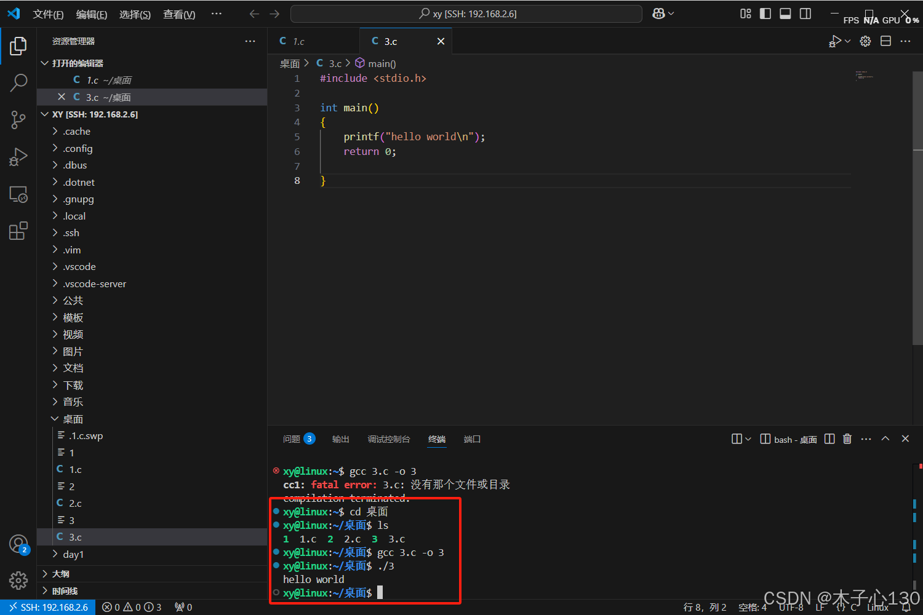The image size is (923, 615).
Task: Select the Search icon in the activity bar
Action: (18, 82)
